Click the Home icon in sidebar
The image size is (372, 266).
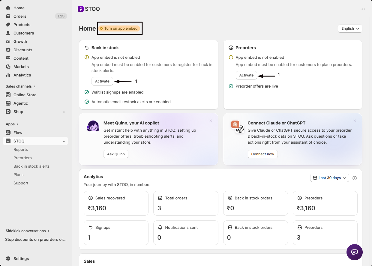point(8,8)
